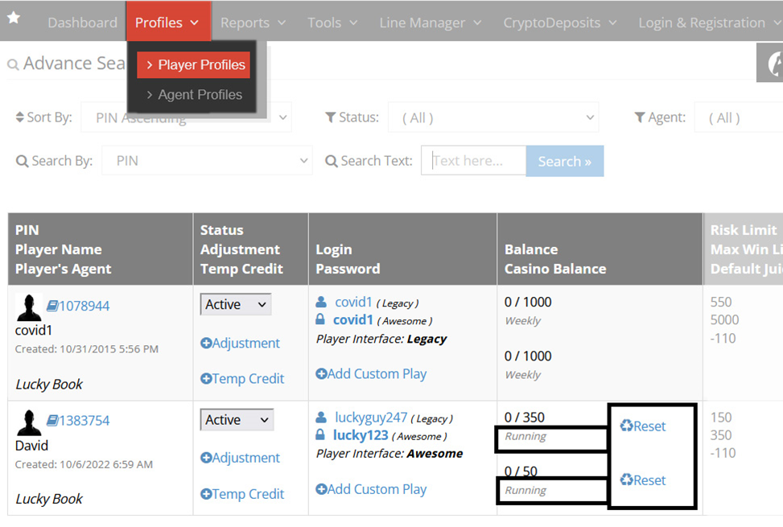Image resolution: width=783 pixels, height=527 pixels.
Task: Open the Search By PIN dropdown
Action: (207, 161)
